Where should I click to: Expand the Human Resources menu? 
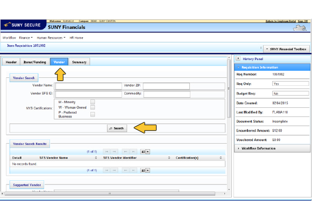point(51,38)
